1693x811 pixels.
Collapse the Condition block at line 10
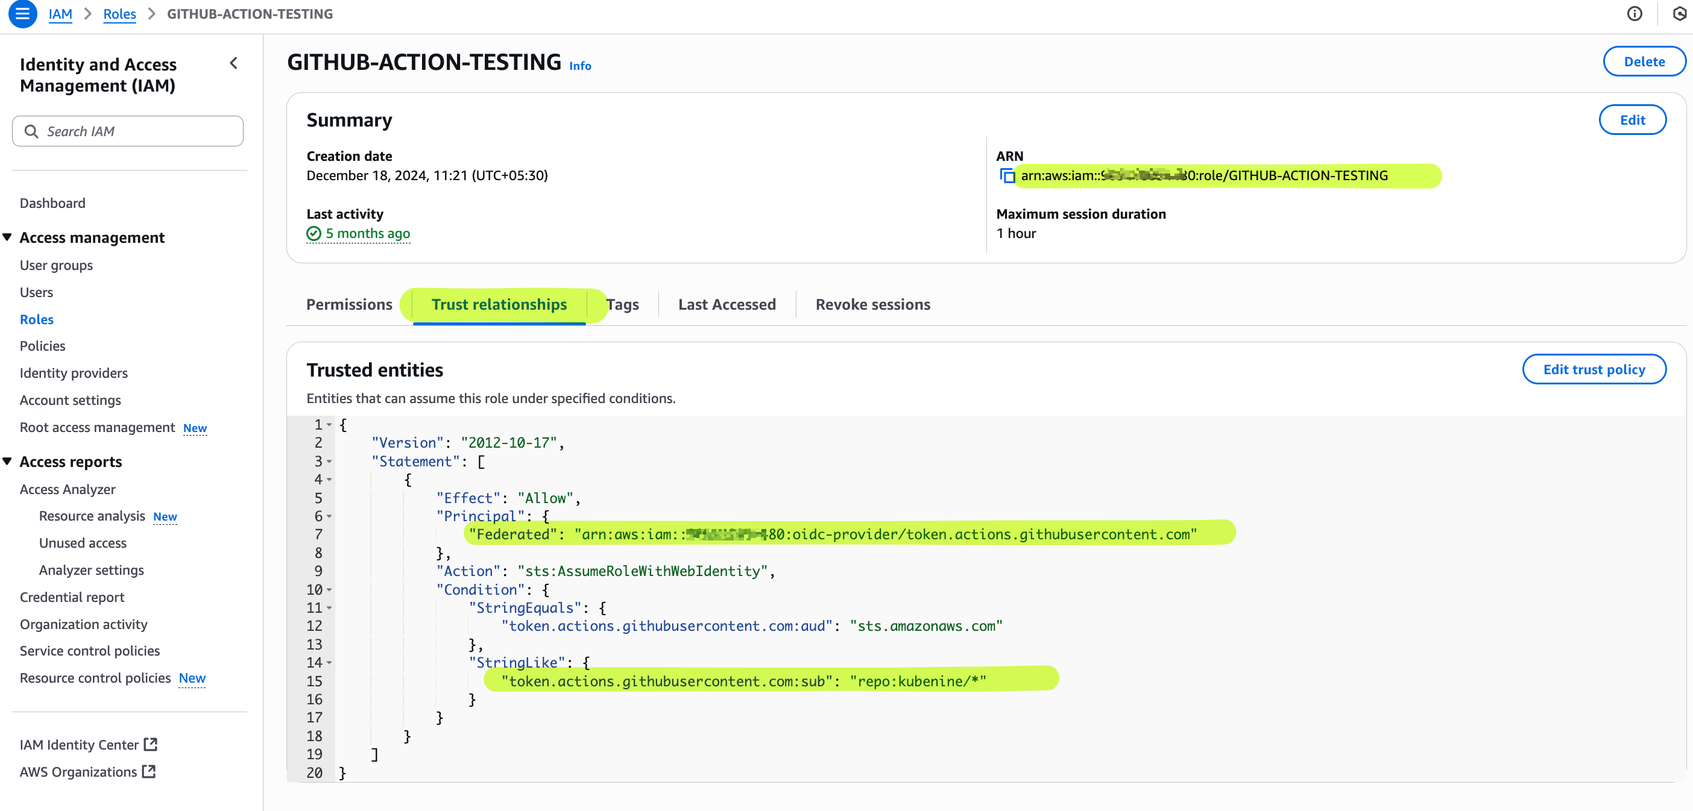pyautogui.click(x=330, y=589)
